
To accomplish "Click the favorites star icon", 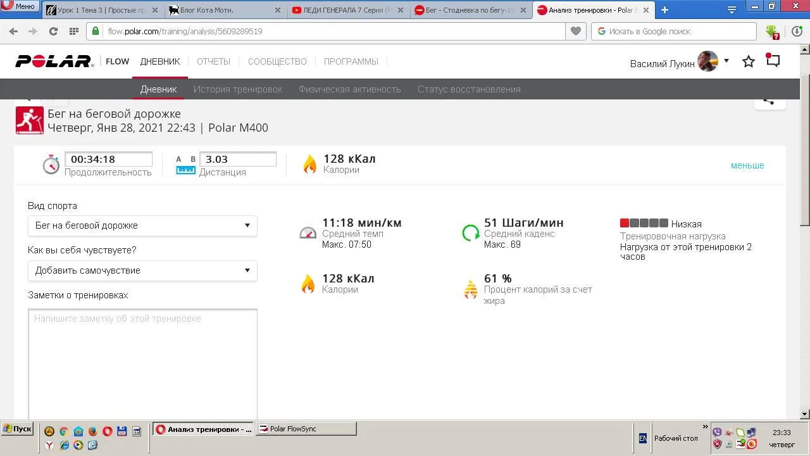I will (x=749, y=61).
